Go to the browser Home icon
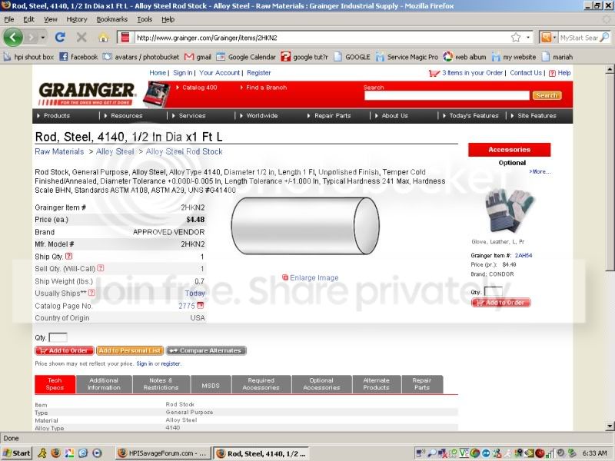The image size is (615, 461). click(103, 38)
